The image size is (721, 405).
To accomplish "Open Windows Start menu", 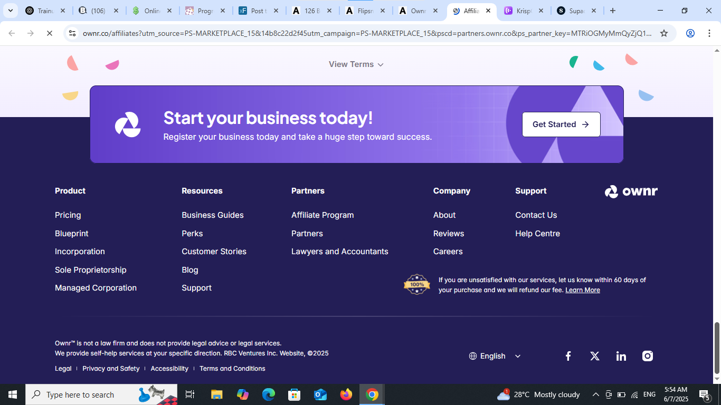I will click(x=13, y=394).
